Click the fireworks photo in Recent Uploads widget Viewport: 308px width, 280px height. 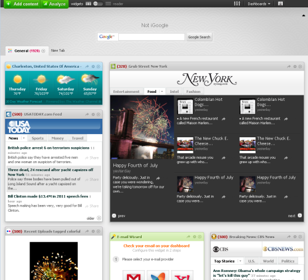[54, 261]
